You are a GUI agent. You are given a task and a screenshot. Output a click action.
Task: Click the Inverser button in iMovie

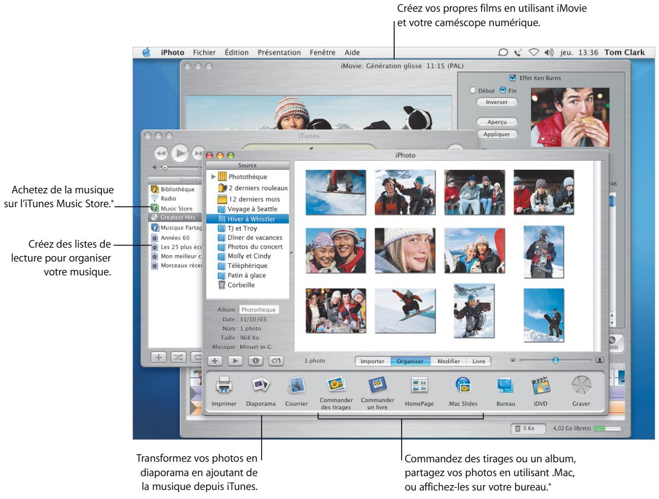tap(497, 102)
